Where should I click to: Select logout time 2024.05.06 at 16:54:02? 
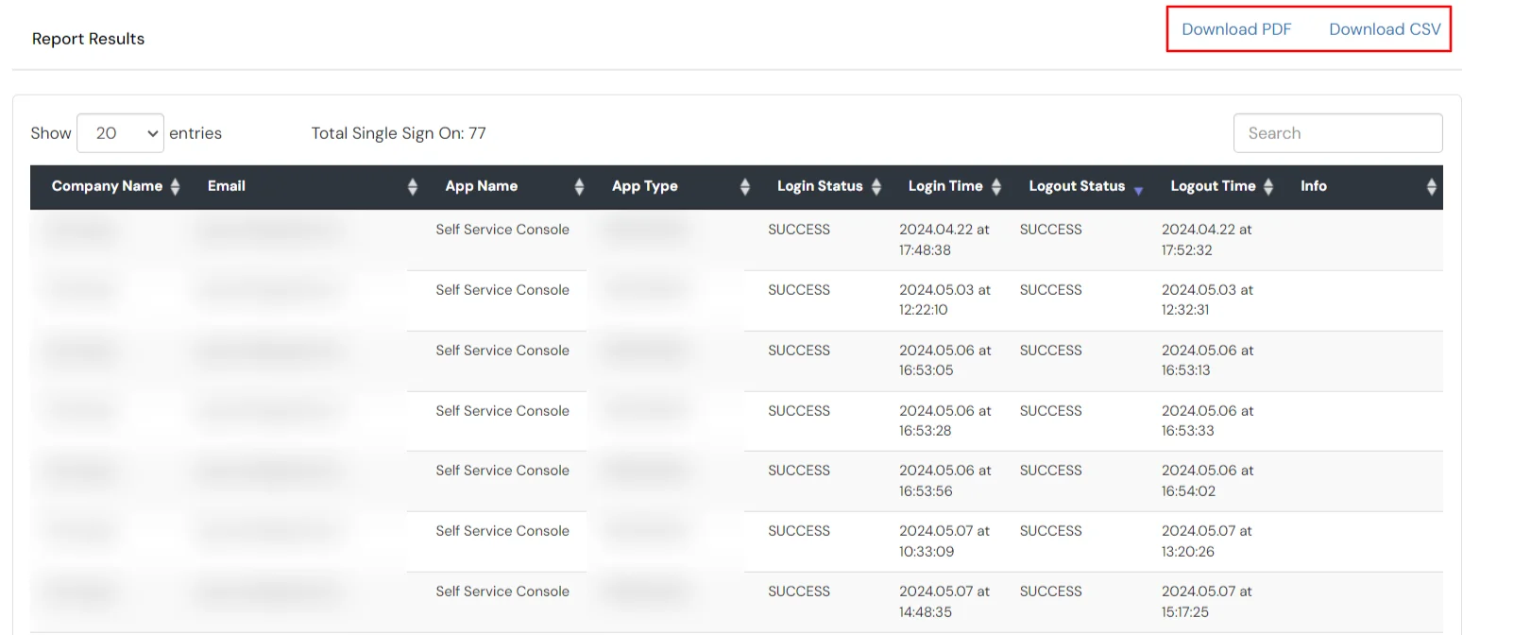click(x=1208, y=481)
